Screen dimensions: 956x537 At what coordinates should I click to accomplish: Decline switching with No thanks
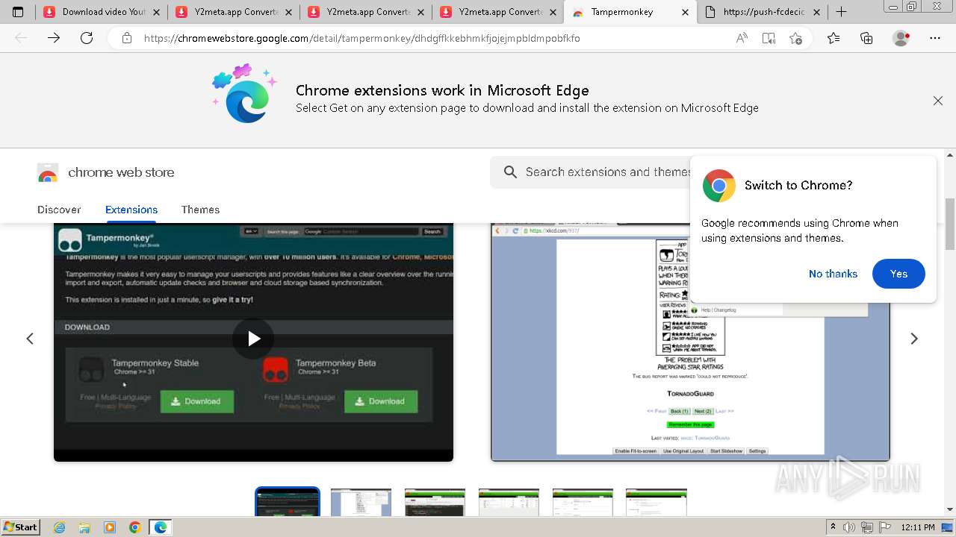pos(833,274)
